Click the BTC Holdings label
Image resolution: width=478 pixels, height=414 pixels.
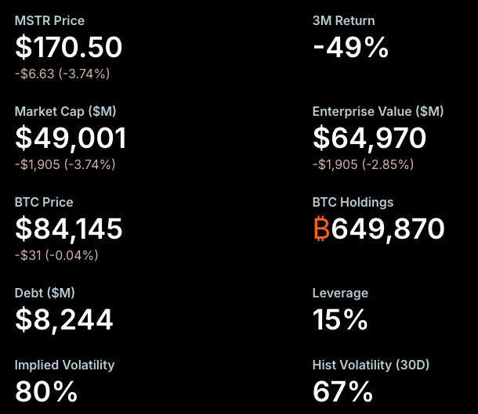point(353,202)
